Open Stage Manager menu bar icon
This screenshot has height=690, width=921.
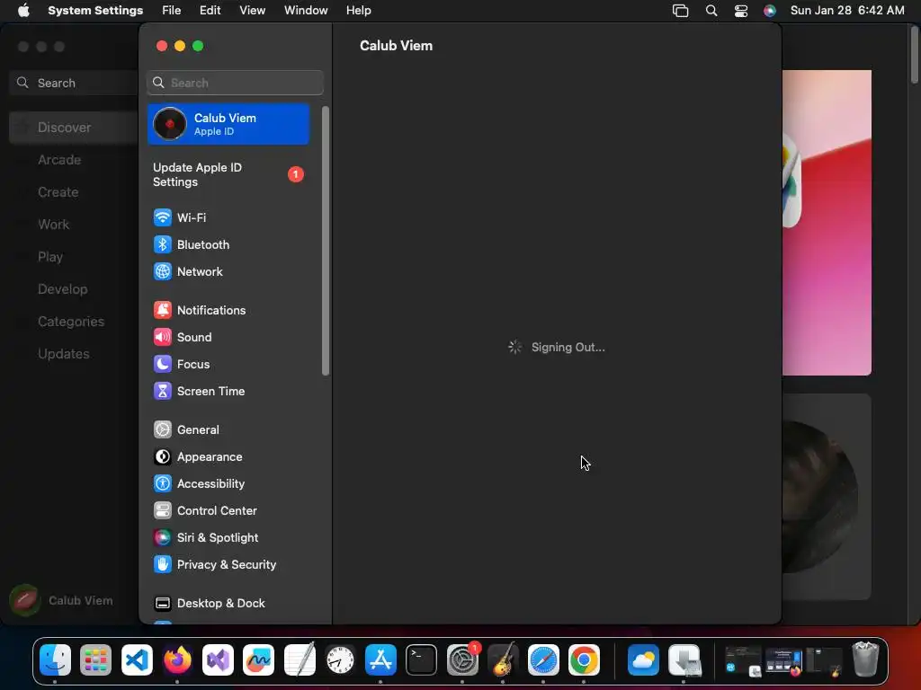click(680, 11)
